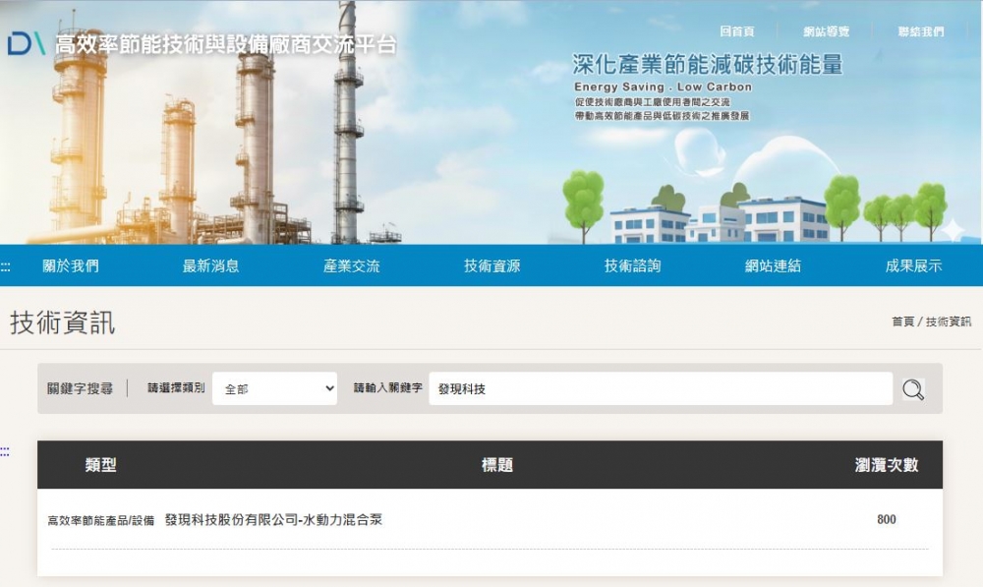Open the 成果展示 menu item

click(x=913, y=265)
